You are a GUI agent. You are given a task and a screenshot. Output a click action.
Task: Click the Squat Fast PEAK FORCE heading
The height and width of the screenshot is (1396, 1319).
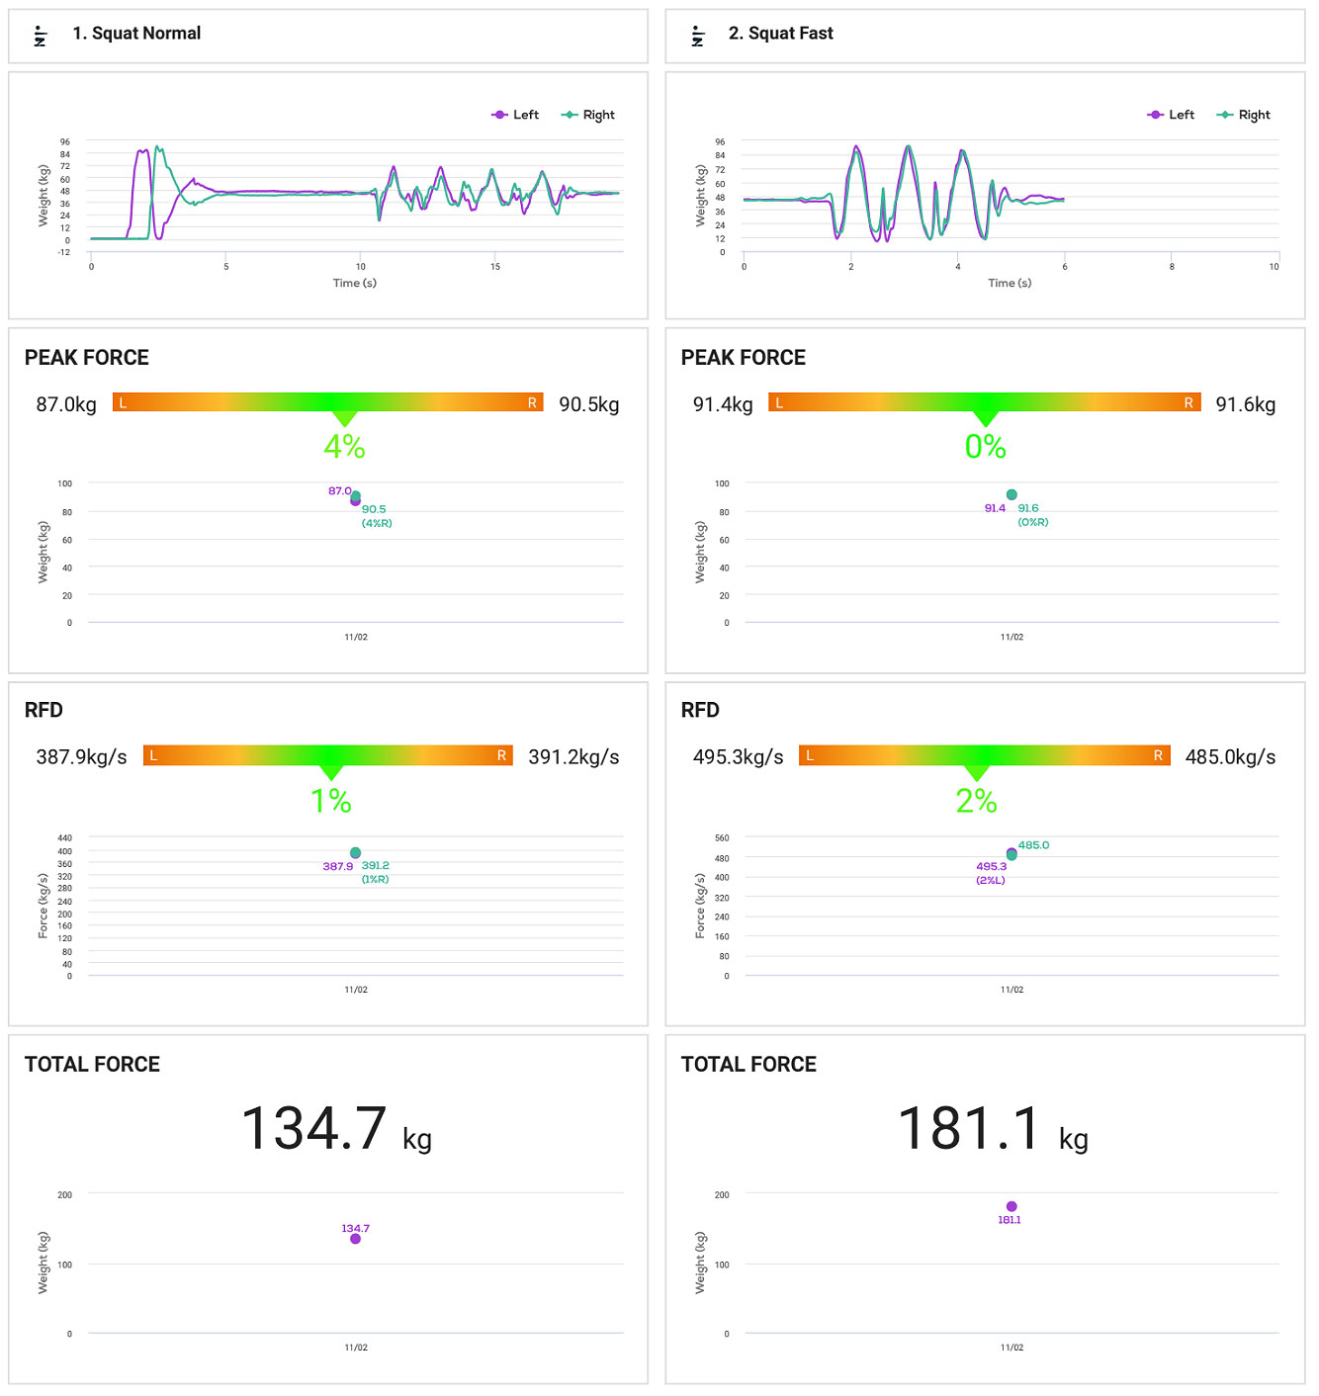744,358
